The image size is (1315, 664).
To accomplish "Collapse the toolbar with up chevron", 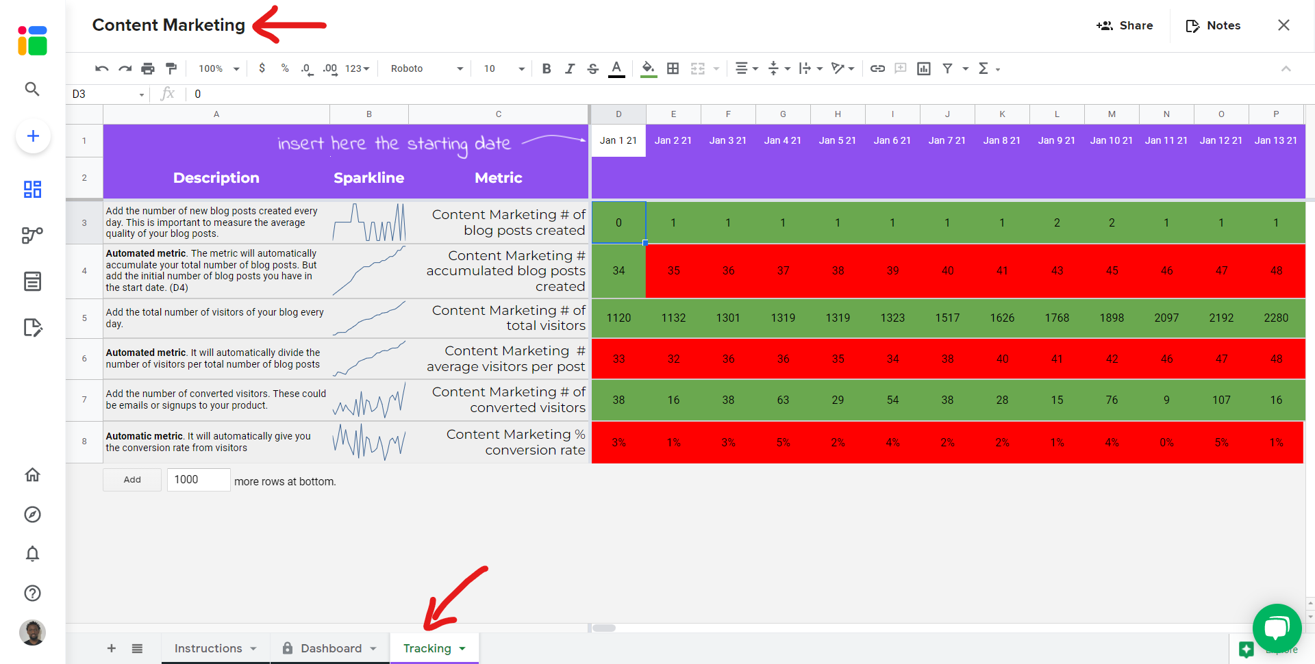I will click(x=1286, y=68).
